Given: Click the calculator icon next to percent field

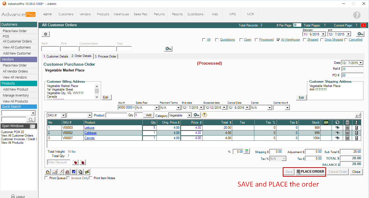Looking at the screenshot, I should 247,152.
